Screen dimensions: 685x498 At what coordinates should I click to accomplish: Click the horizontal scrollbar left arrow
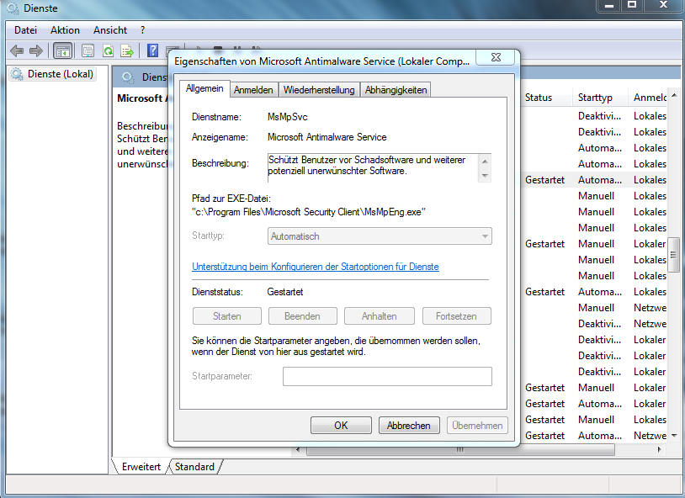pyautogui.click(x=299, y=449)
